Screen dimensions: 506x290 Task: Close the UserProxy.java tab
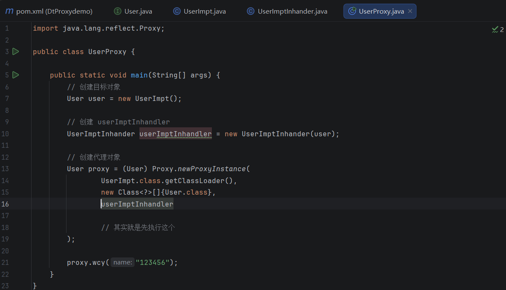coord(410,11)
